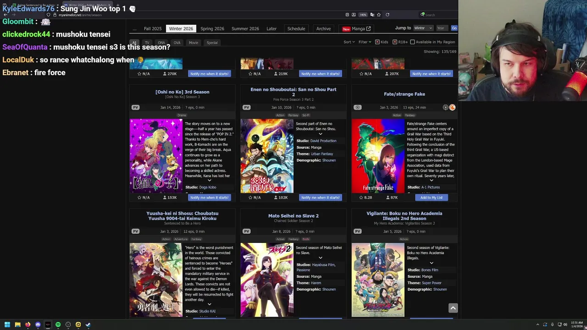Image resolution: width=587 pixels, height=330 pixels.
Task: Expand Enen no Shouboutai synopsis arrow
Action: coord(321,134)
